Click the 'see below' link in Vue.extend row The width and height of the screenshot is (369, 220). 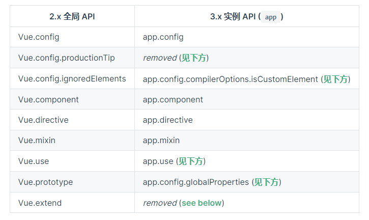coord(202,203)
